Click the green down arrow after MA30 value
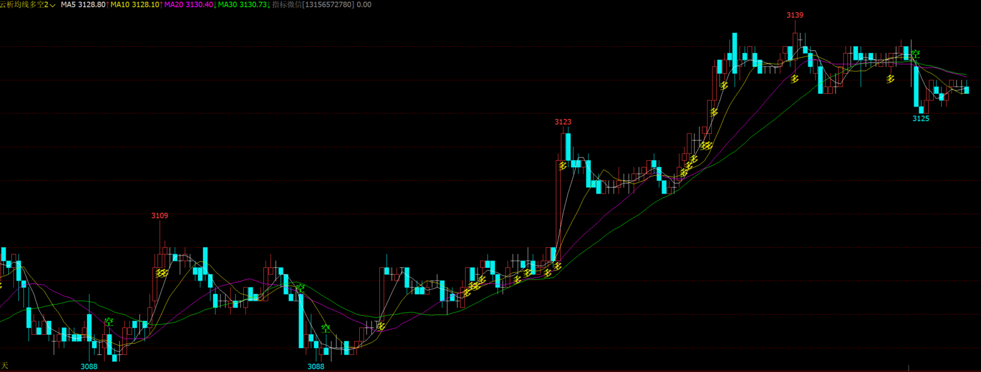 click(269, 4)
